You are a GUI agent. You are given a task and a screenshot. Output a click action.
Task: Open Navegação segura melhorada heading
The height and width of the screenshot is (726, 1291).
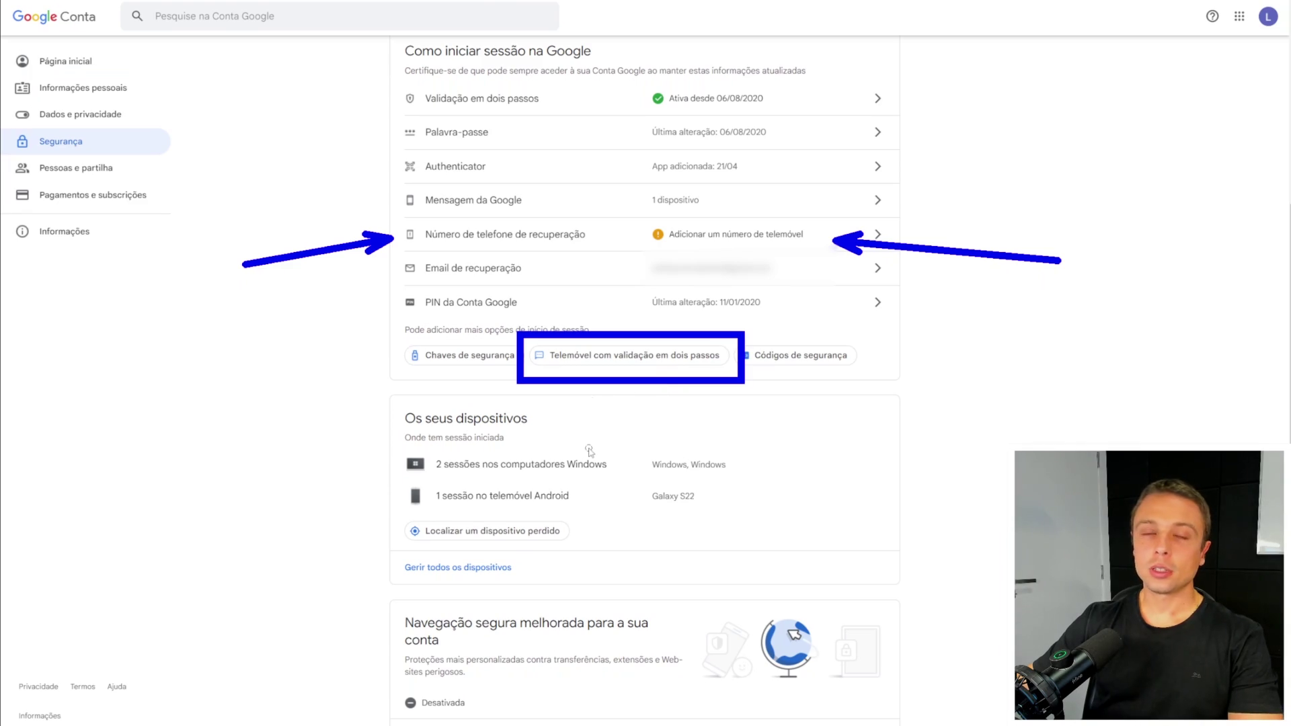click(x=526, y=631)
